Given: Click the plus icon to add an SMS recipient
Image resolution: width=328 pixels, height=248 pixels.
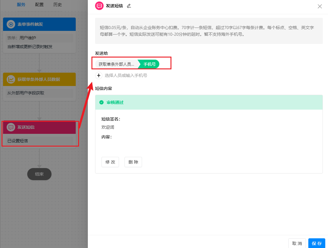Looking at the screenshot, I should click(99, 75).
